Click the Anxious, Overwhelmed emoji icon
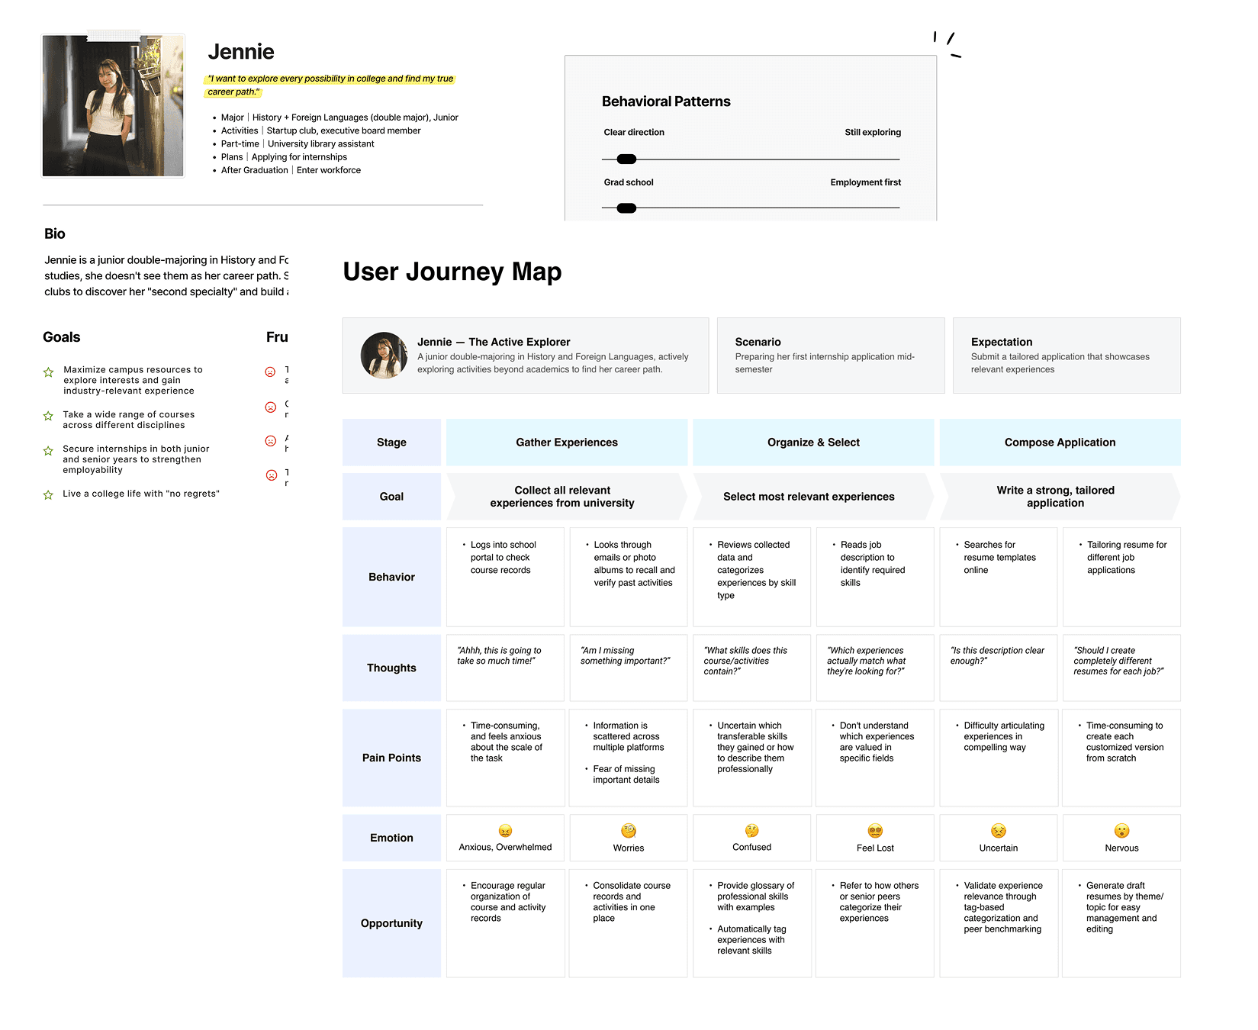Screen dimensions: 1258x1030 tap(505, 831)
